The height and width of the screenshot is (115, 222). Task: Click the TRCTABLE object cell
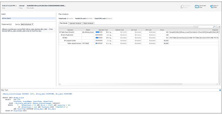click(x=88, y=44)
